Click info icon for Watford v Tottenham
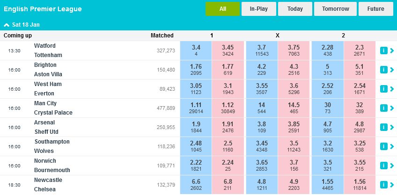Image resolution: width=397 pixels, height=195 pixels. coord(383,51)
